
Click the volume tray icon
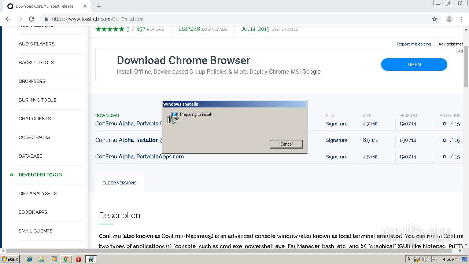point(425,259)
